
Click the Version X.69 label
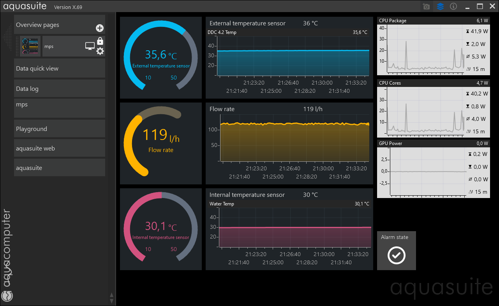pyautogui.click(x=68, y=7)
